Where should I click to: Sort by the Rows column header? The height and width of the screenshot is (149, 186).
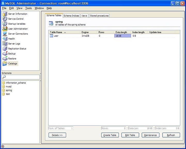pos(106,32)
